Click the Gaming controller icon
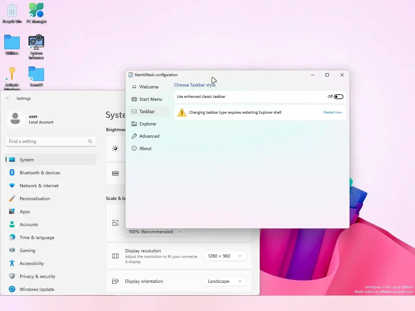Viewport: 415px width, 311px height. coord(12,250)
